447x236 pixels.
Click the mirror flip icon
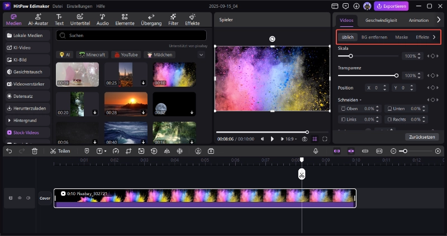click(x=167, y=151)
